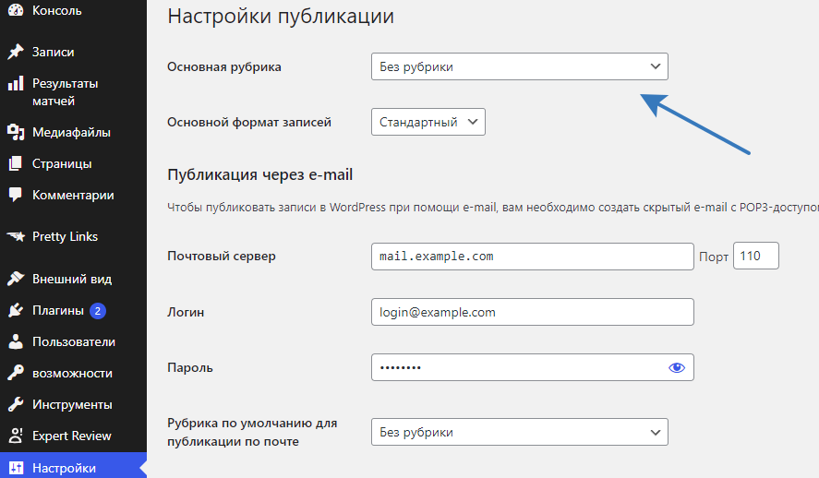Expand the default mail category dropdown
Viewport: 819px width, 478px height.
click(520, 432)
